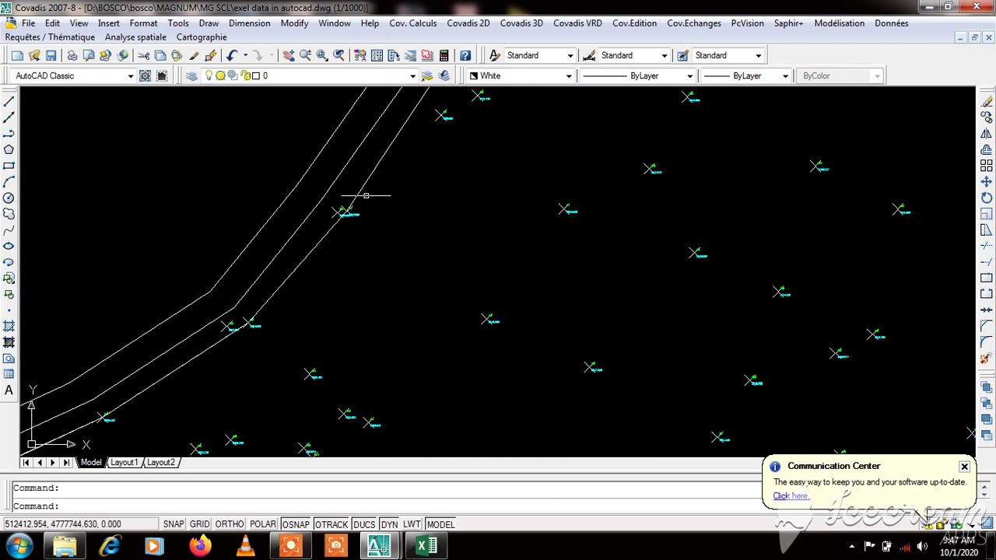Toggle POLAR tracking in status bar
The height and width of the screenshot is (560, 996).
(263, 524)
